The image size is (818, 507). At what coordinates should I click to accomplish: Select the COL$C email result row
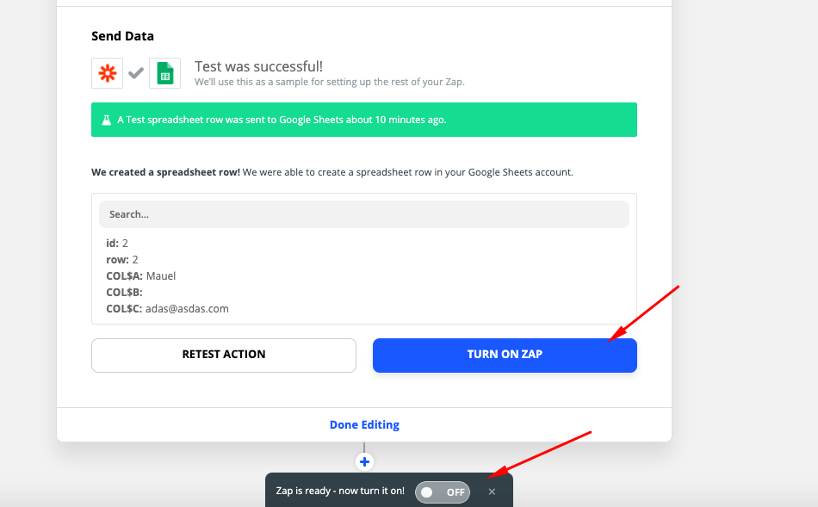coord(167,309)
